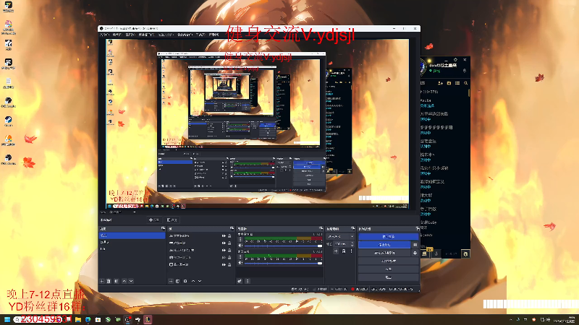The image size is (579, 325).
Task: Click the Exit button in Controls
Action: (x=389, y=277)
